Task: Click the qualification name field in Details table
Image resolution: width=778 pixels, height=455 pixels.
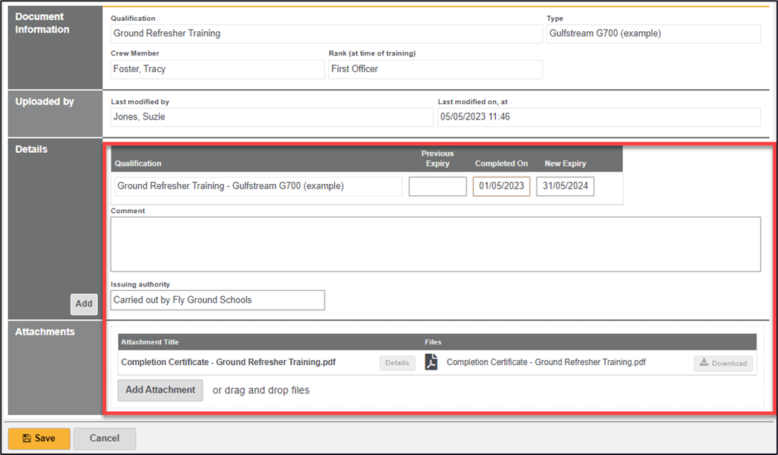Action: (x=258, y=186)
